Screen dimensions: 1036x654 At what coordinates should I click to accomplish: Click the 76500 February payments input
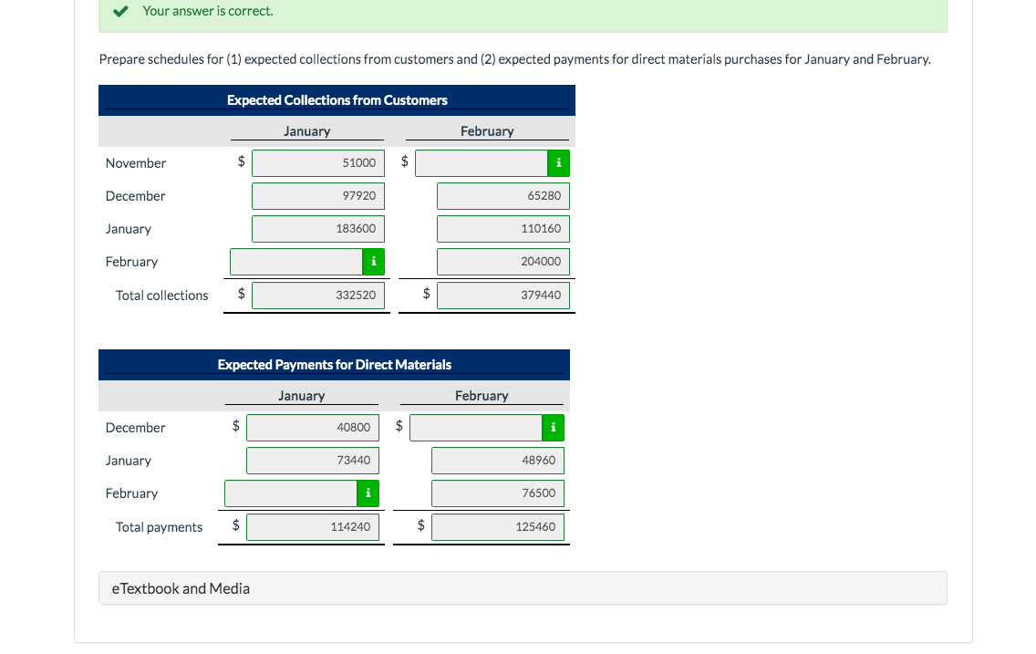point(497,493)
